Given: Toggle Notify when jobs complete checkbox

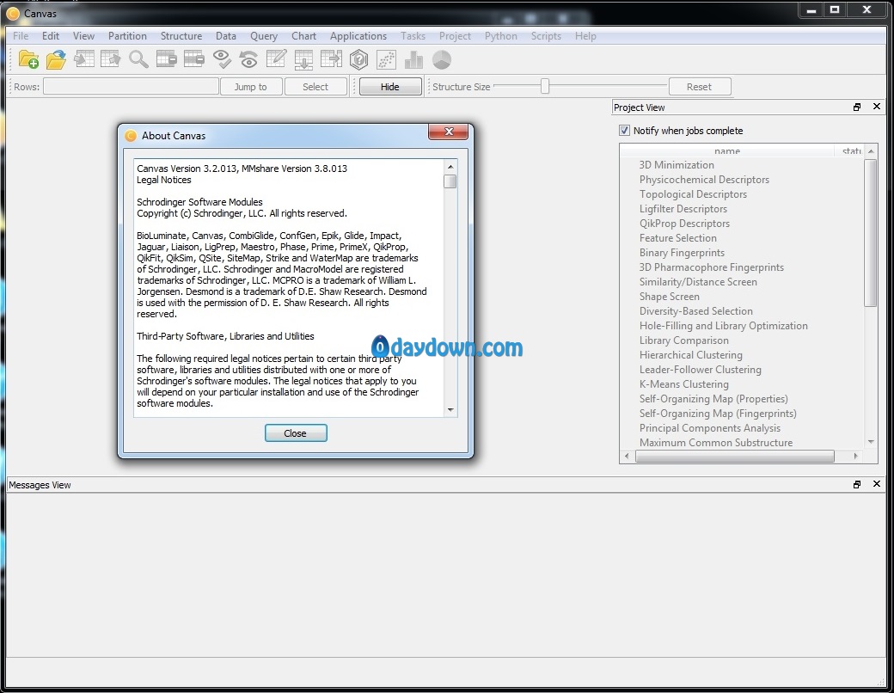Looking at the screenshot, I should pyautogui.click(x=624, y=131).
